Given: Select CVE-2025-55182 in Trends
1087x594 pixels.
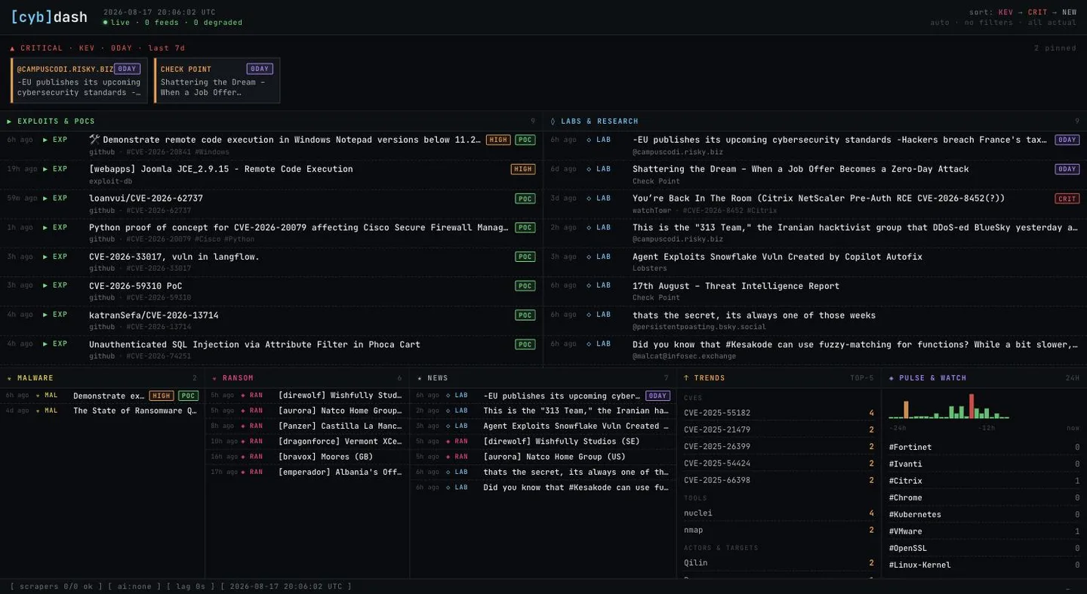Looking at the screenshot, I should pos(779,413).
